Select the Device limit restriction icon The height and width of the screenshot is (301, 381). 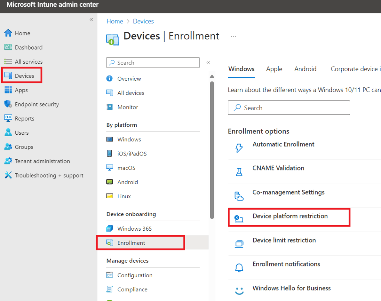239,244
